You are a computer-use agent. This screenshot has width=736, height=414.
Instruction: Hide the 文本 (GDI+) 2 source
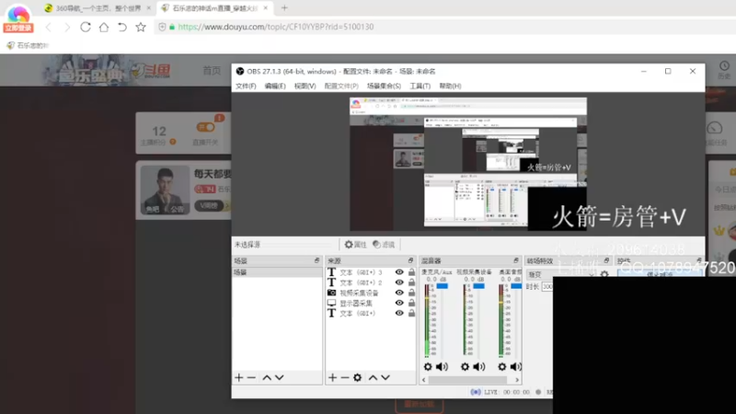[x=399, y=282]
